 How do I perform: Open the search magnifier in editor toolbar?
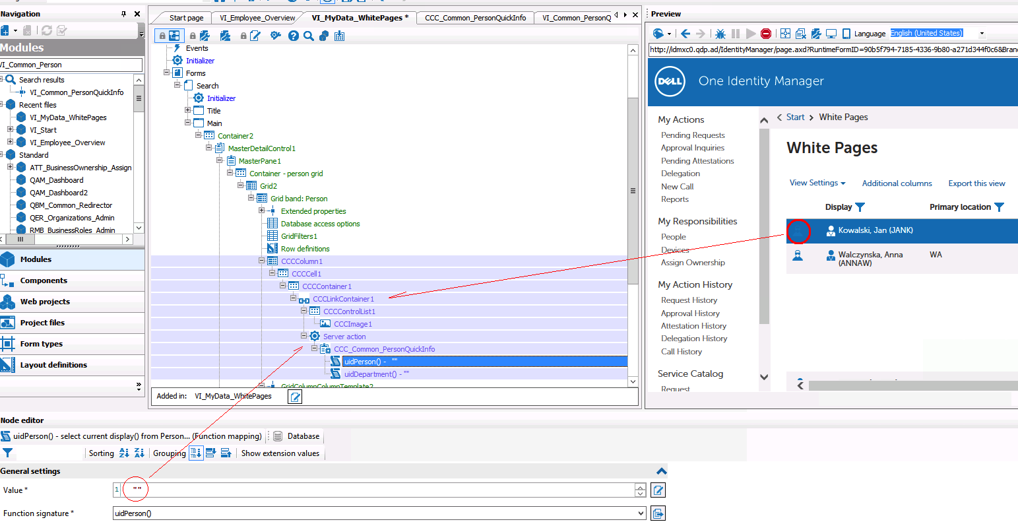click(309, 36)
